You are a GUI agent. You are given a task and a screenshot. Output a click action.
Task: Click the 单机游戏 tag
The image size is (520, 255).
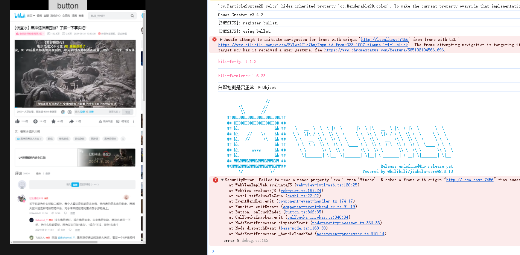pos(64,139)
